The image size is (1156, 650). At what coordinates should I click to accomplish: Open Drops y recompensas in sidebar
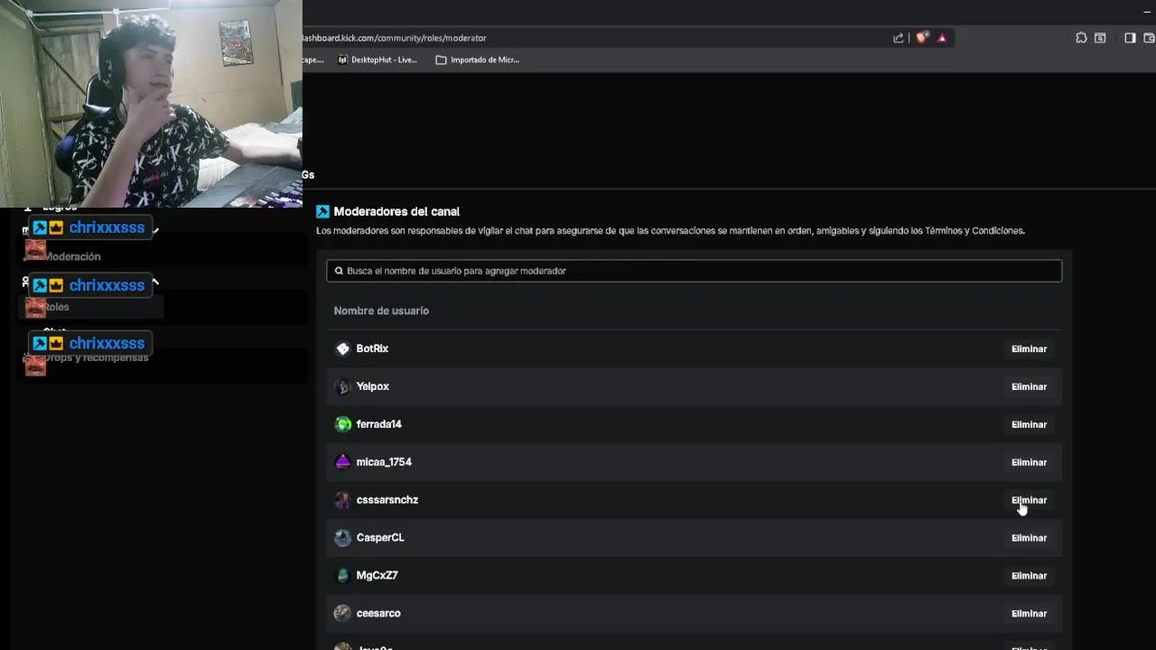coord(96,357)
